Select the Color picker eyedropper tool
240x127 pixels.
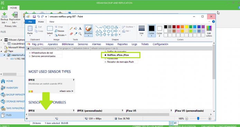pos(76,33)
